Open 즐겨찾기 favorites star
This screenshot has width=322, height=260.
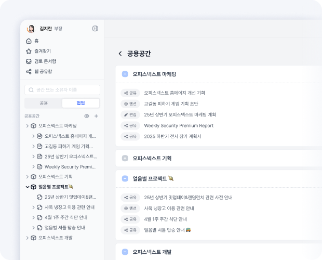coord(29,51)
